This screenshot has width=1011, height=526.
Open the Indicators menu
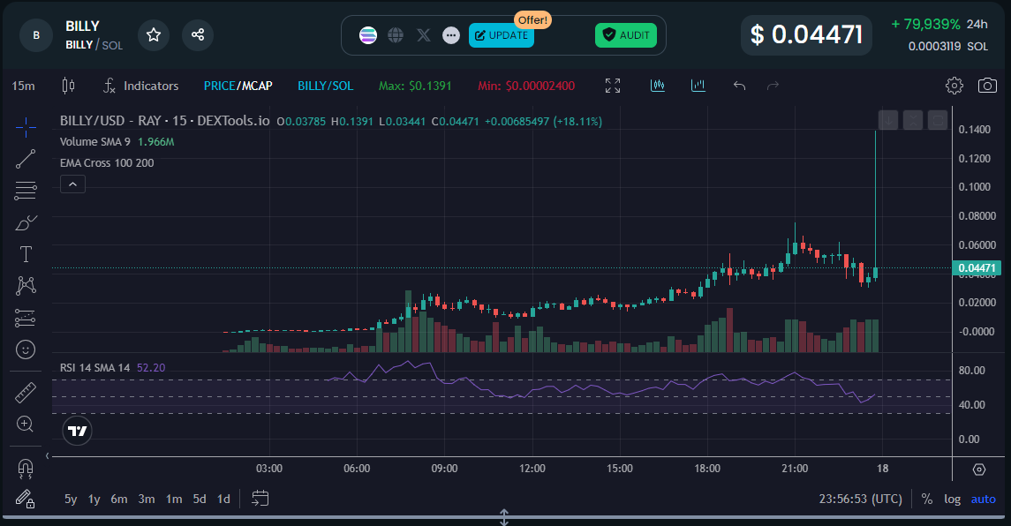(140, 86)
